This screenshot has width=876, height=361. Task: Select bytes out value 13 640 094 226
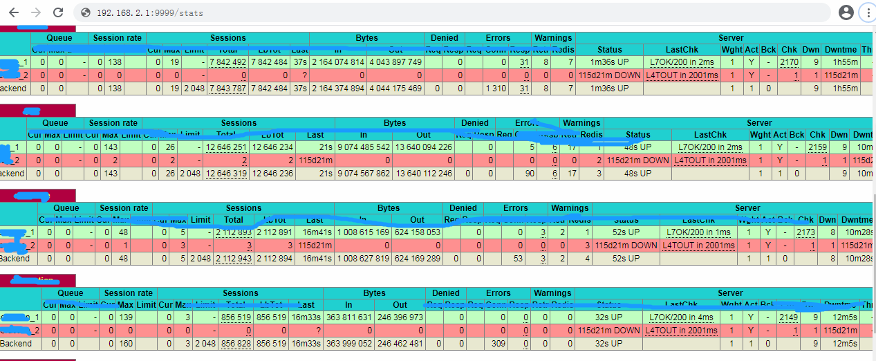(423, 147)
